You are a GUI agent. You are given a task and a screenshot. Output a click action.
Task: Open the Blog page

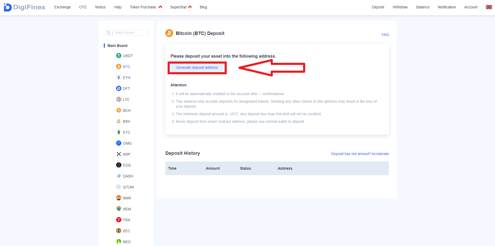[x=203, y=7]
